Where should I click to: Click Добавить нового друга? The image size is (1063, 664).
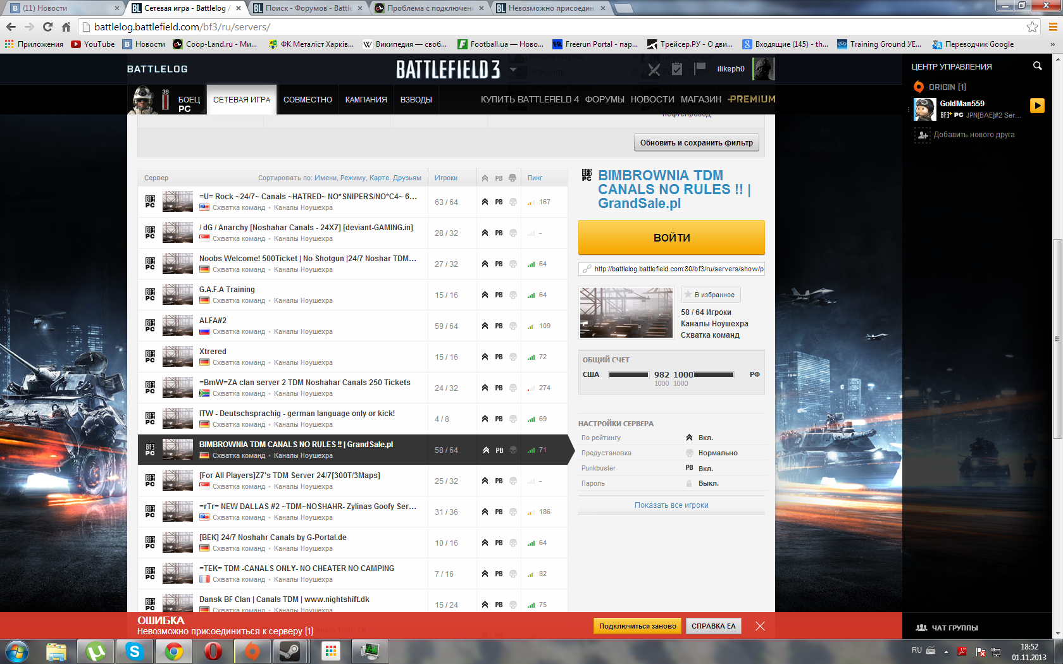tap(965, 135)
